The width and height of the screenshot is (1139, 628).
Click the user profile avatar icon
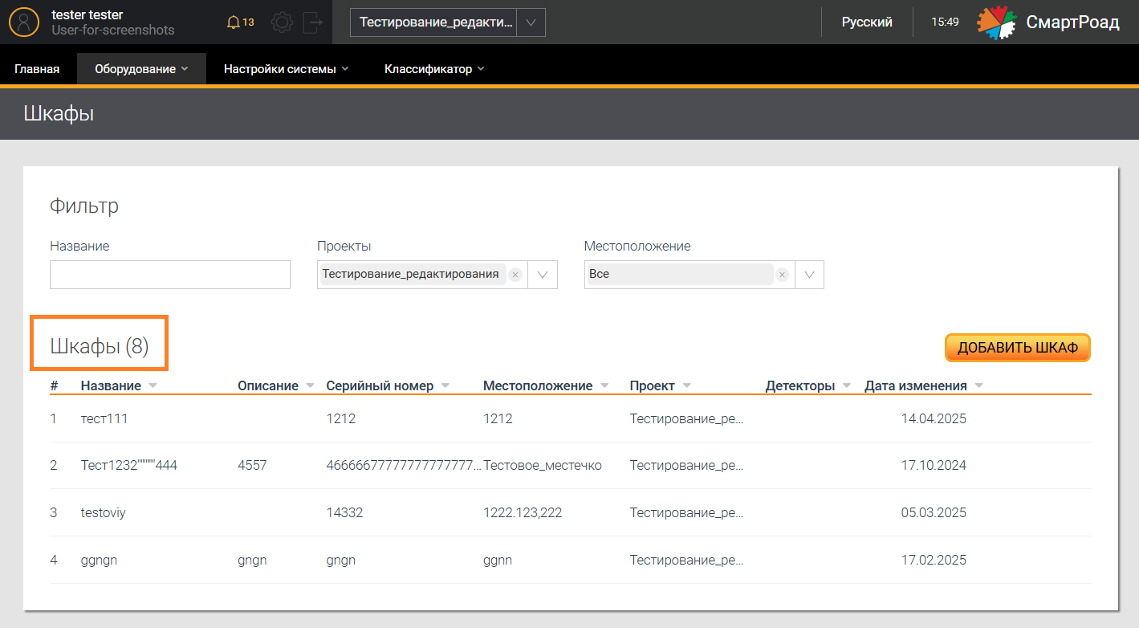pos(24,22)
